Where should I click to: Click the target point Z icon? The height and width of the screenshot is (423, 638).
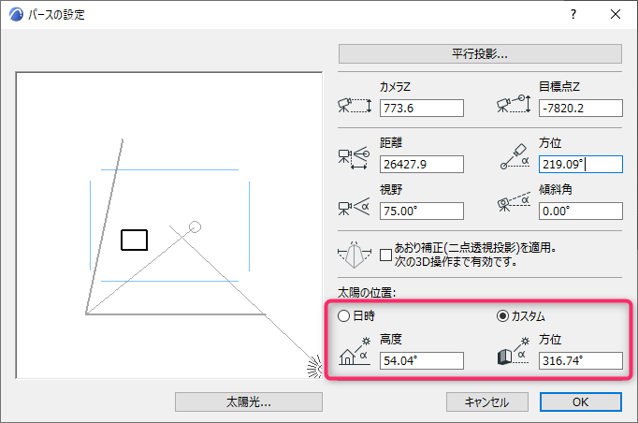(514, 104)
